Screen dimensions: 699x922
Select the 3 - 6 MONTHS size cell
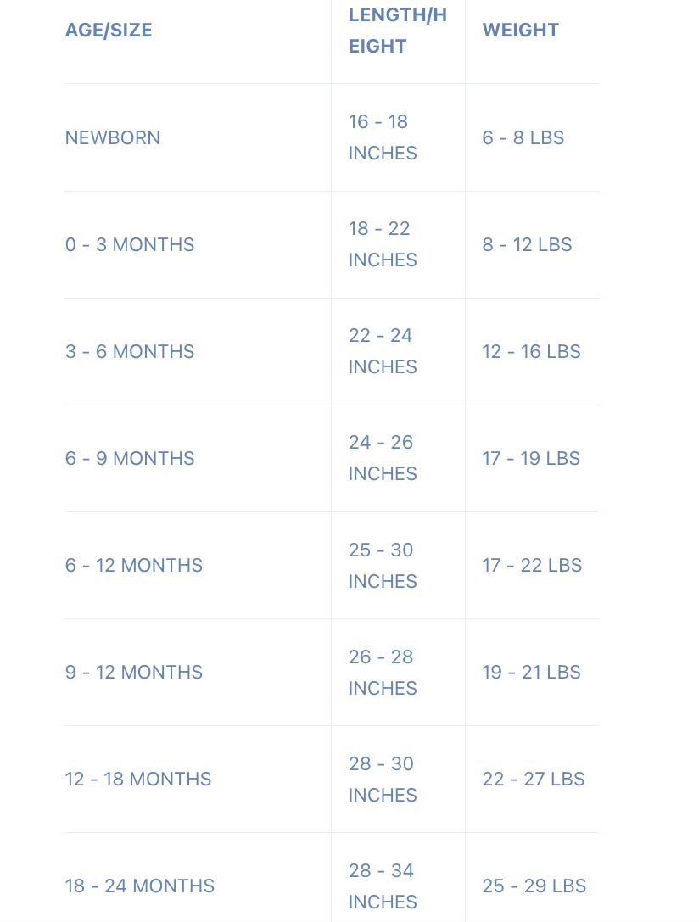point(130,351)
